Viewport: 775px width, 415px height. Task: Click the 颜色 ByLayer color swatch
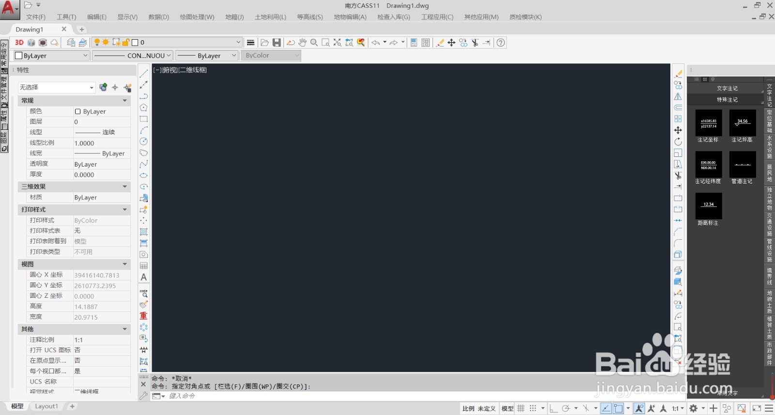(x=77, y=112)
